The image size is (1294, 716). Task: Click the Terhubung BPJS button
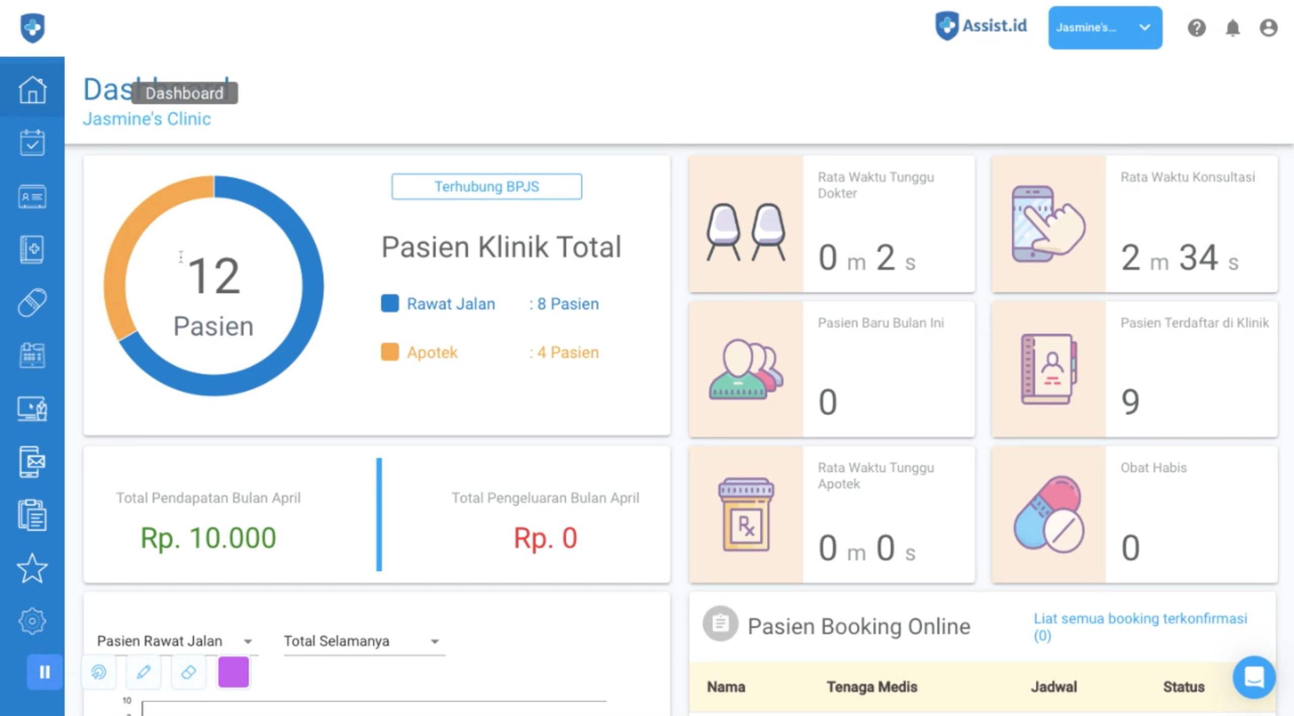[486, 187]
